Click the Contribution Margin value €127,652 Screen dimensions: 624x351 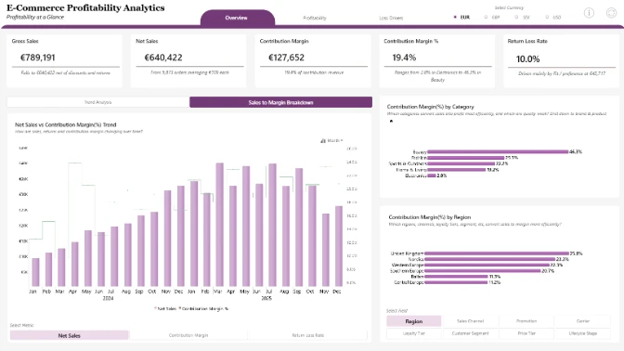point(287,58)
